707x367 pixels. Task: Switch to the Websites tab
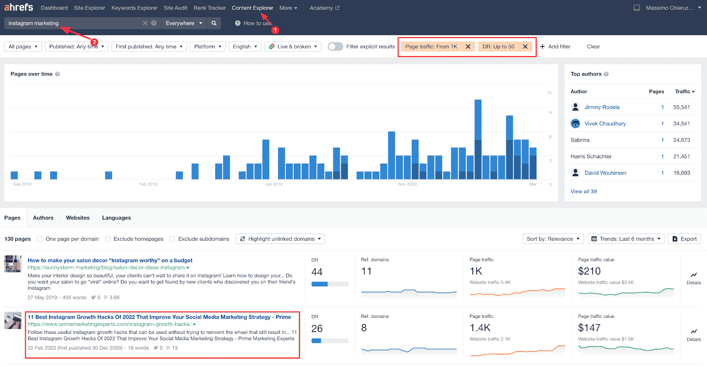click(78, 218)
